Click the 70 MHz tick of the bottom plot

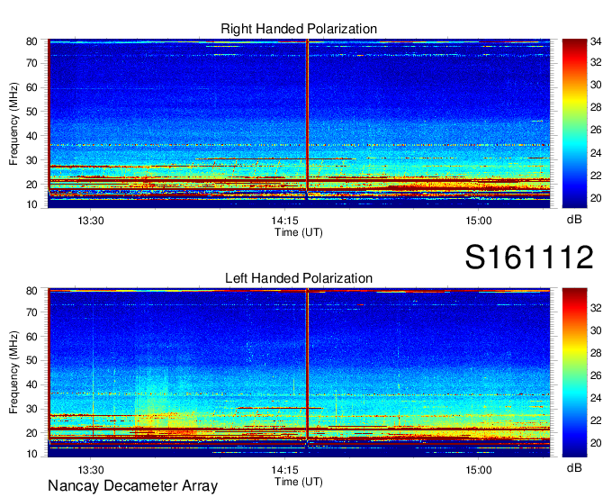coord(31,312)
